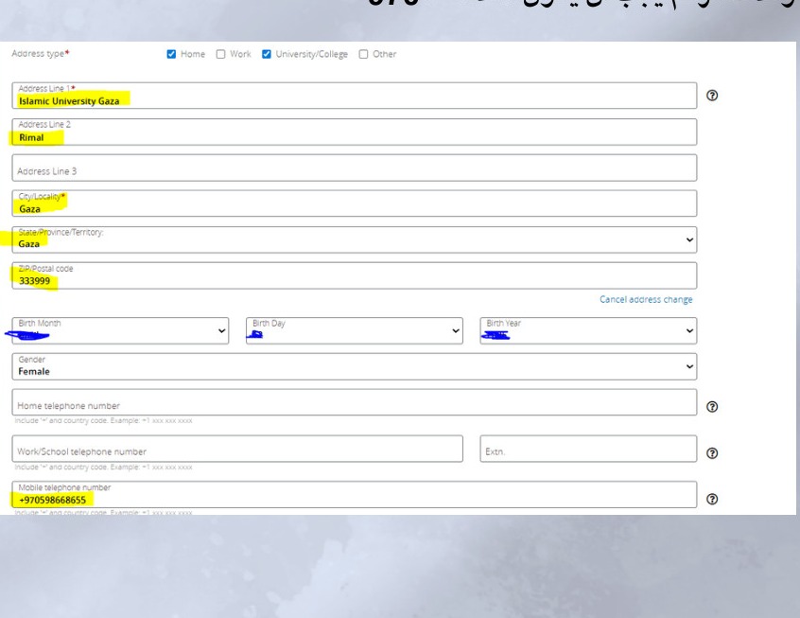The height and width of the screenshot is (618, 800).
Task: Click the Address Line 1 field
Action: (354, 96)
